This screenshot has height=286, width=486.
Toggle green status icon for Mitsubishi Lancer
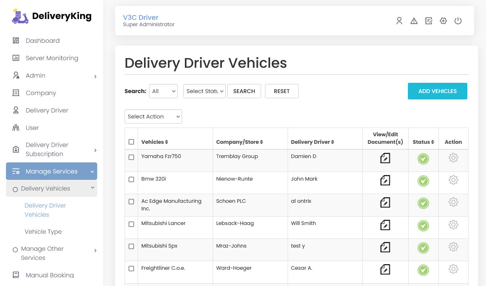[x=423, y=226]
